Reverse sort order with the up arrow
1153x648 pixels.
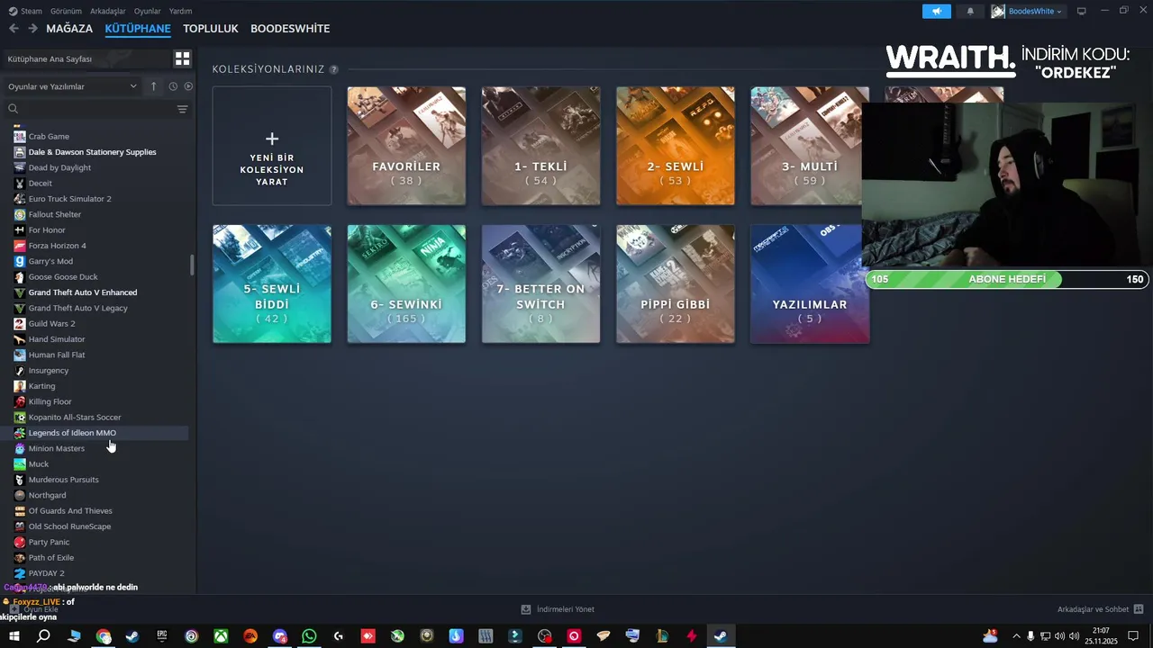pyautogui.click(x=153, y=86)
